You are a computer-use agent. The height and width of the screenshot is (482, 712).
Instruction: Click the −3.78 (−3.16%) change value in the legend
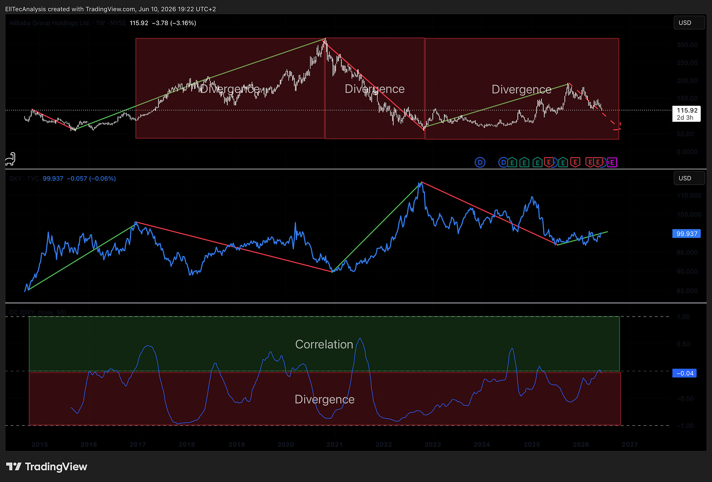point(174,23)
